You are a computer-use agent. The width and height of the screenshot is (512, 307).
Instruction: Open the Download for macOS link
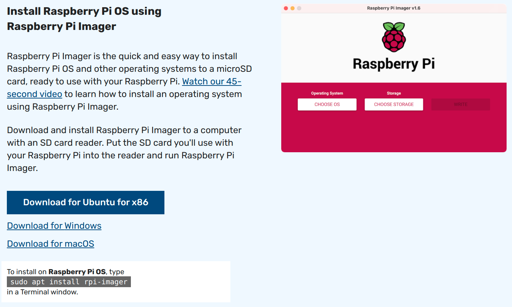pos(50,244)
